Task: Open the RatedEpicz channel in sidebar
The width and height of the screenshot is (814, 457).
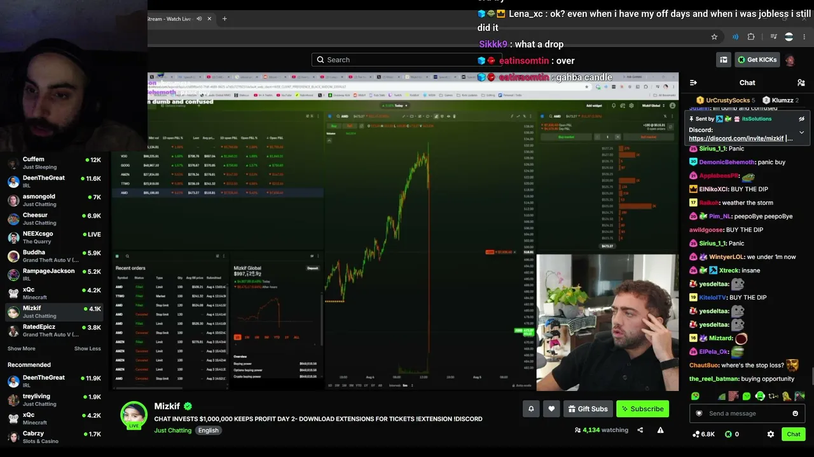Action: tap(54, 330)
